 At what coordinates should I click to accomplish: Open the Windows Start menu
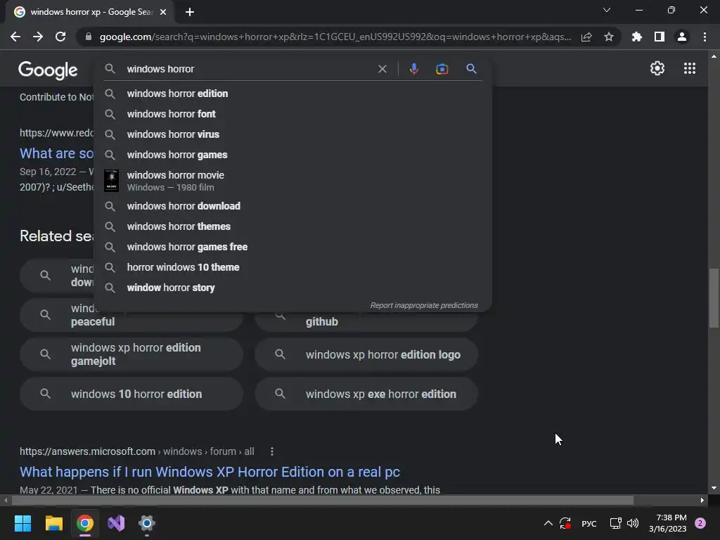pyautogui.click(x=22, y=523)
